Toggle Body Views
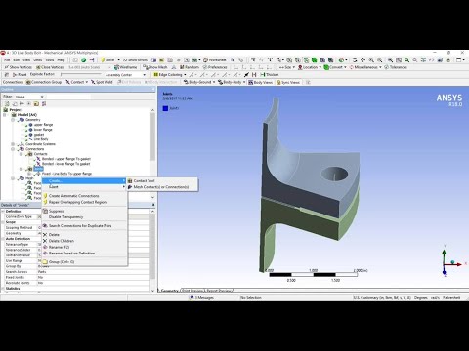 tap(260, 82)
